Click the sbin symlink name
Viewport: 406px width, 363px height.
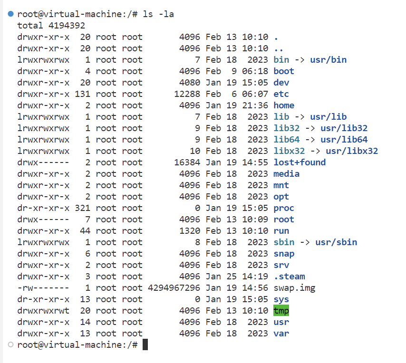tap(284, 242)
